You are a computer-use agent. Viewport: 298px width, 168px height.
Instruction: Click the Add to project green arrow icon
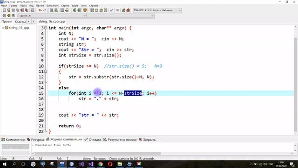point(74,10)
